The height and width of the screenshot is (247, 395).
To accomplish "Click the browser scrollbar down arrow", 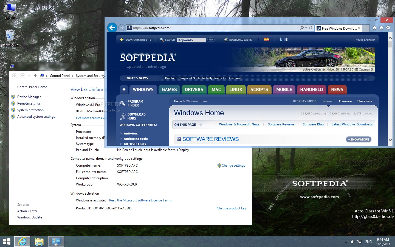I will point(390,140).
